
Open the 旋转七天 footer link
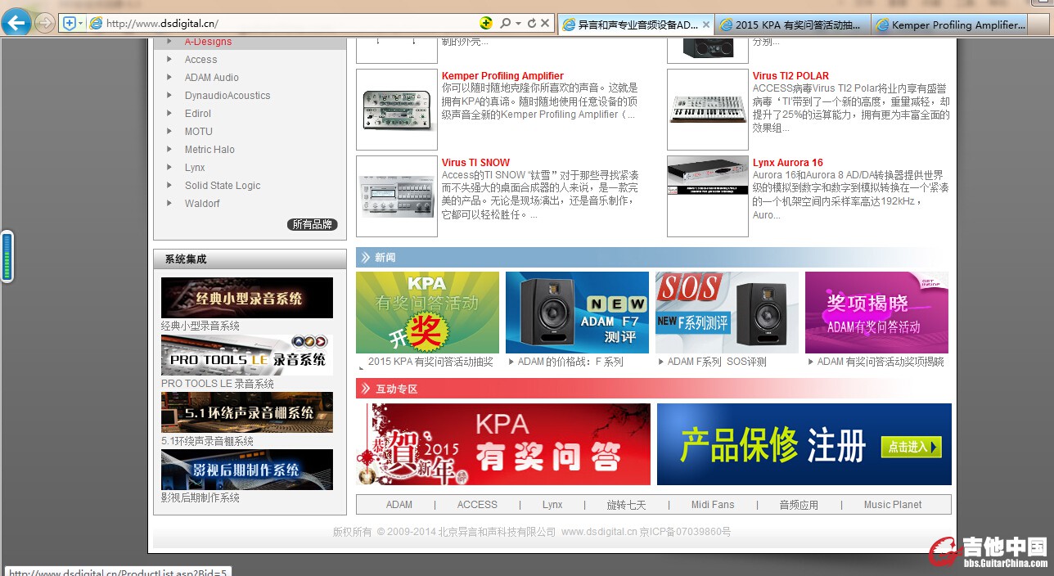click(626, 505)
